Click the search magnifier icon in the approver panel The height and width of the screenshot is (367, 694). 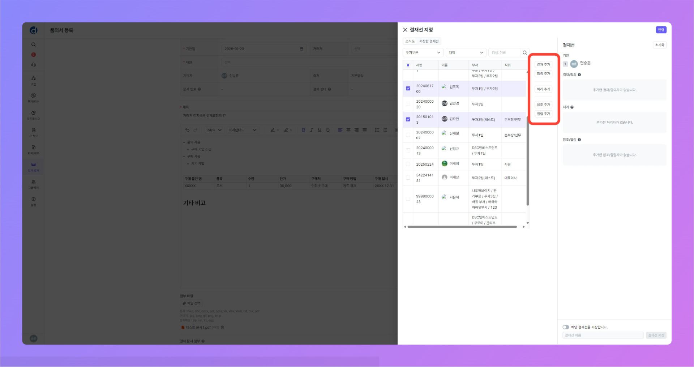(524, 53)
